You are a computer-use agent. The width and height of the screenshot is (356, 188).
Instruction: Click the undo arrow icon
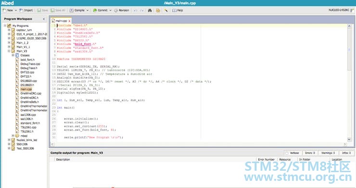coord(135,11)
